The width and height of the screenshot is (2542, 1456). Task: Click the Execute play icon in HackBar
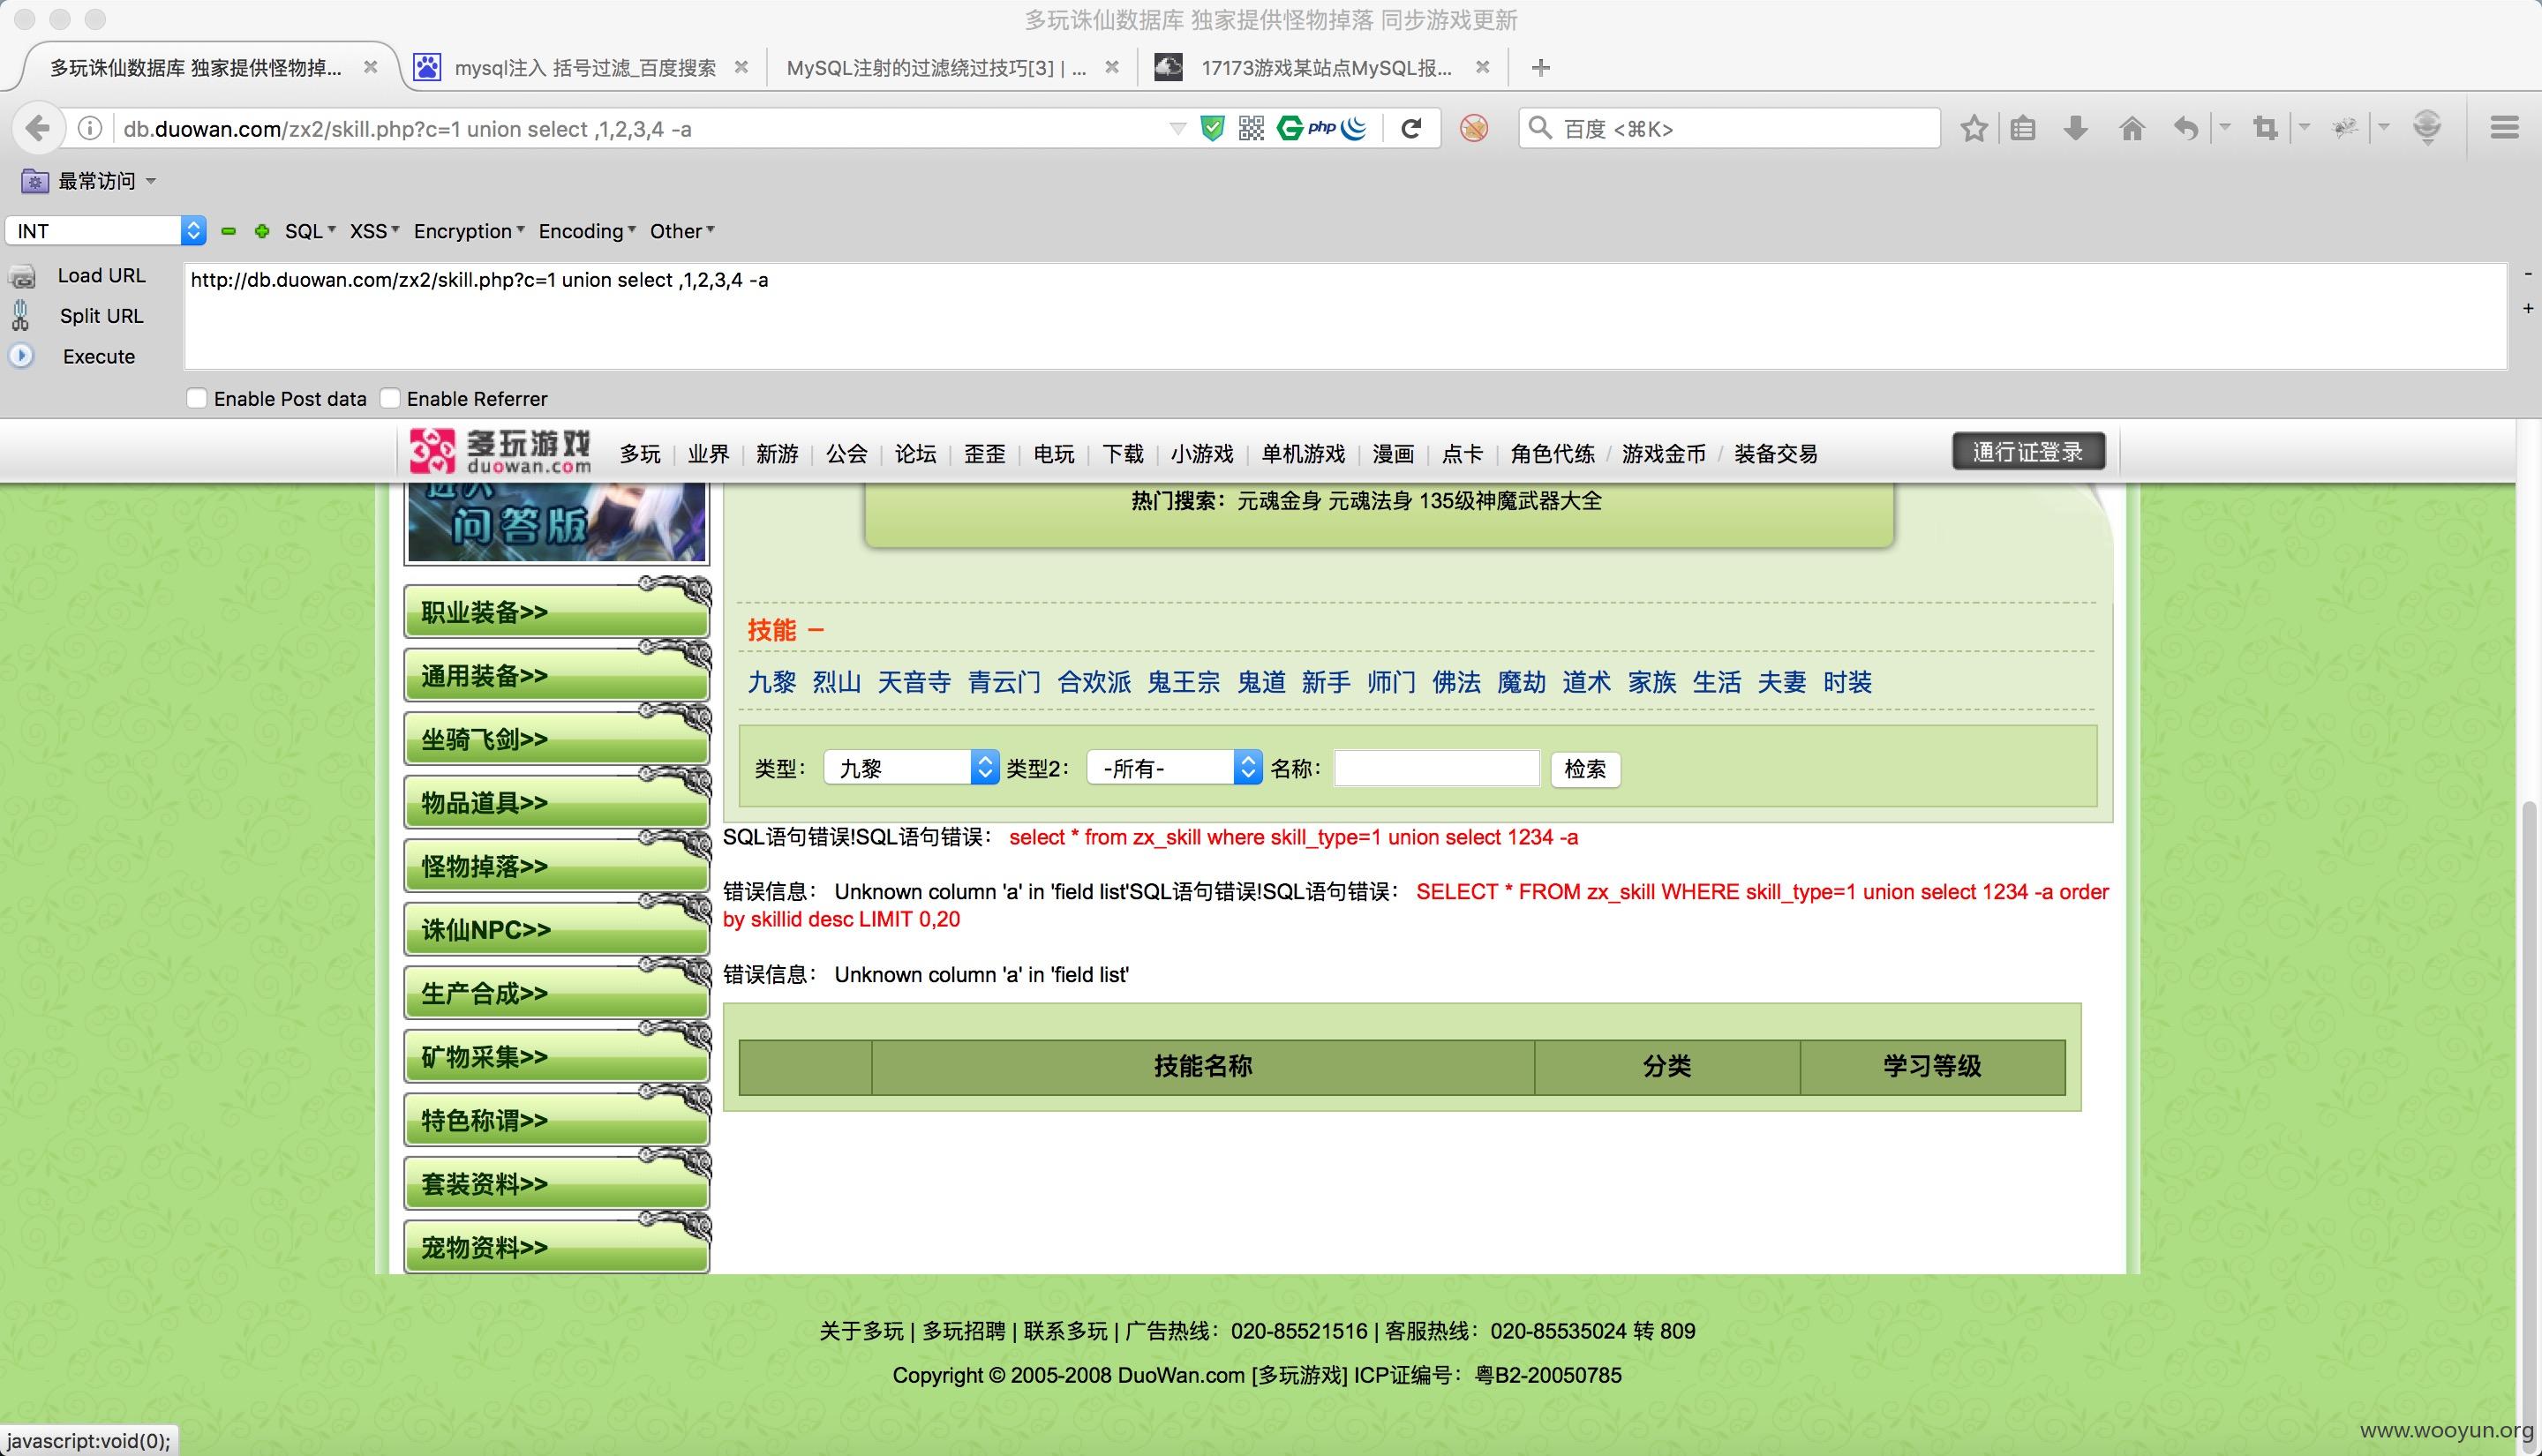21,356
